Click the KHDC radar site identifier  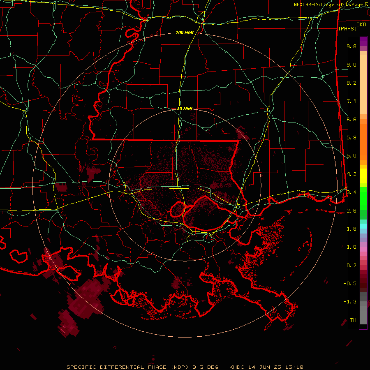[x=237, y=367]
